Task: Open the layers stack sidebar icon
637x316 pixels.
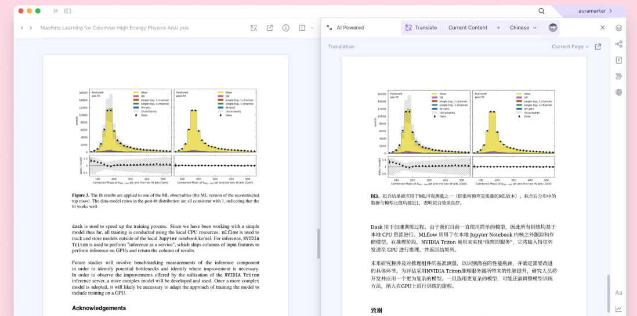Action: 618,28
